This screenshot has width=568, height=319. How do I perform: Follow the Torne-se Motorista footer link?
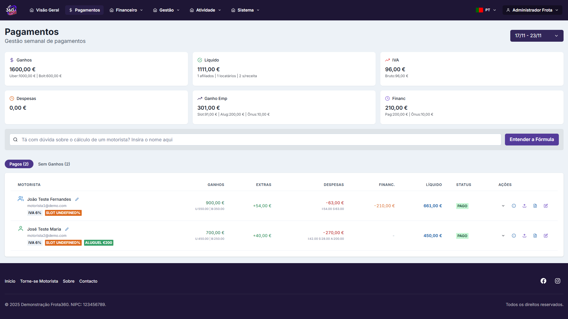point(39,281)
